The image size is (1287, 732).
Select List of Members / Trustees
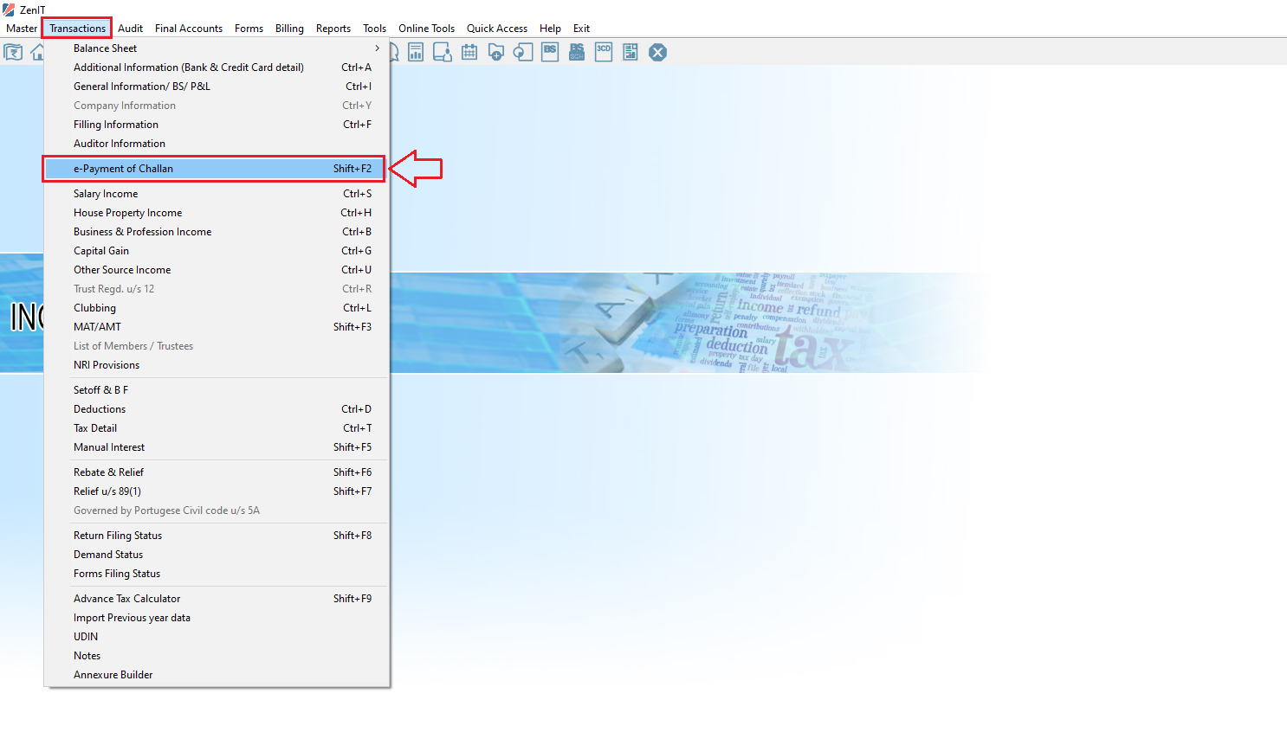[217, 346]
